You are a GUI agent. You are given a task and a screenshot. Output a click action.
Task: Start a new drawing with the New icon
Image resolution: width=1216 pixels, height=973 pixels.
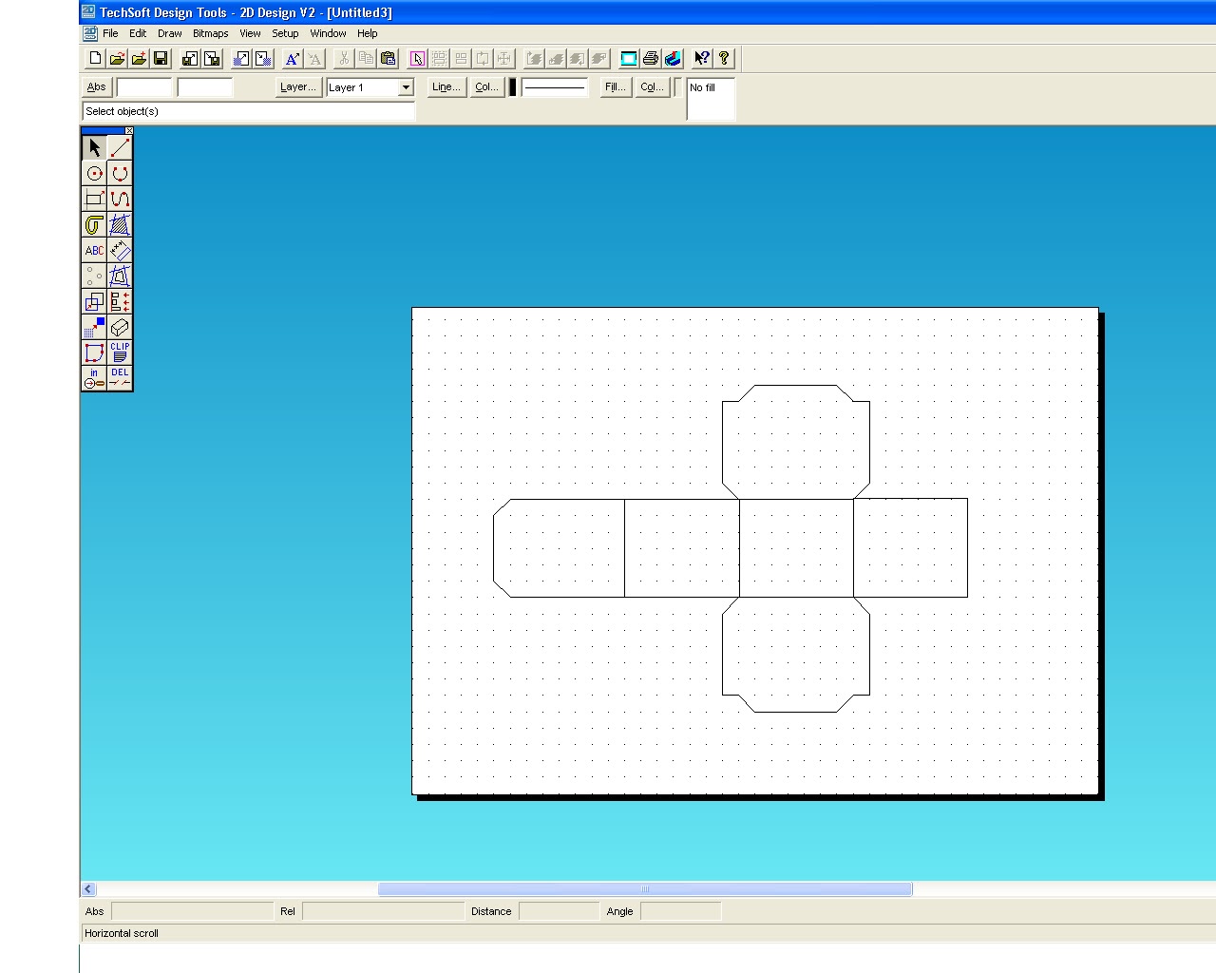coord(94,58)
